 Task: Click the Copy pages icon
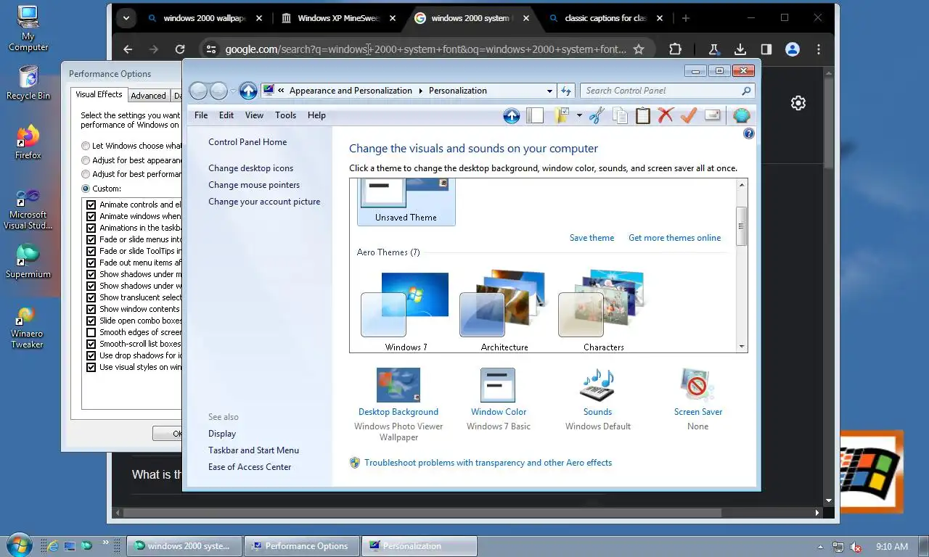[620, 115]
